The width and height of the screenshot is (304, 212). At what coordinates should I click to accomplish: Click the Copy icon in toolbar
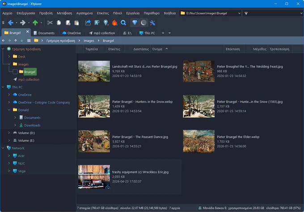pyautogui.click(x=59, y=23)
